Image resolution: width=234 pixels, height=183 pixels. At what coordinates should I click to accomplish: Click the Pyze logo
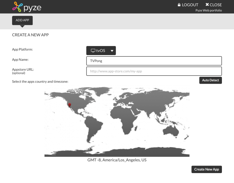click(27, 7)
